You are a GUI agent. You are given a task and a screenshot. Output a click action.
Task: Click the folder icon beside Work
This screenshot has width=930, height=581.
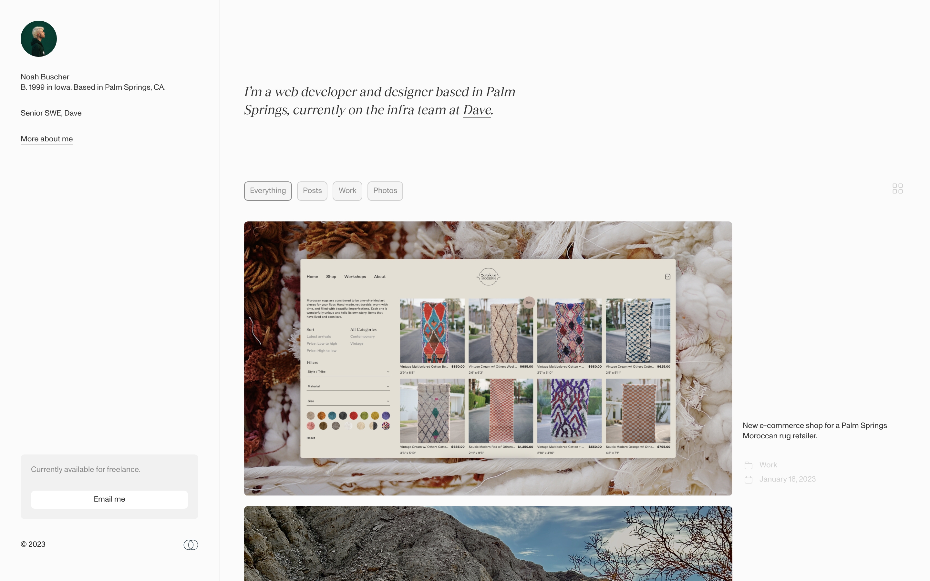click(748, 465)
